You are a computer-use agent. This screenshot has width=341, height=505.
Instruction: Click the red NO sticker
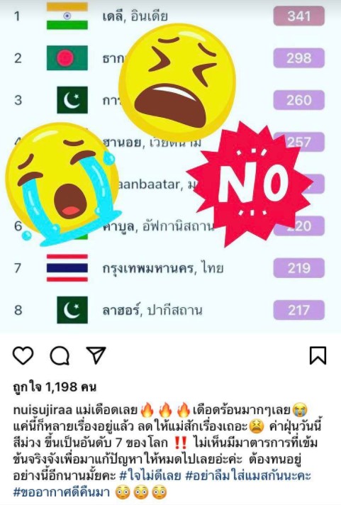coord(250,184)
